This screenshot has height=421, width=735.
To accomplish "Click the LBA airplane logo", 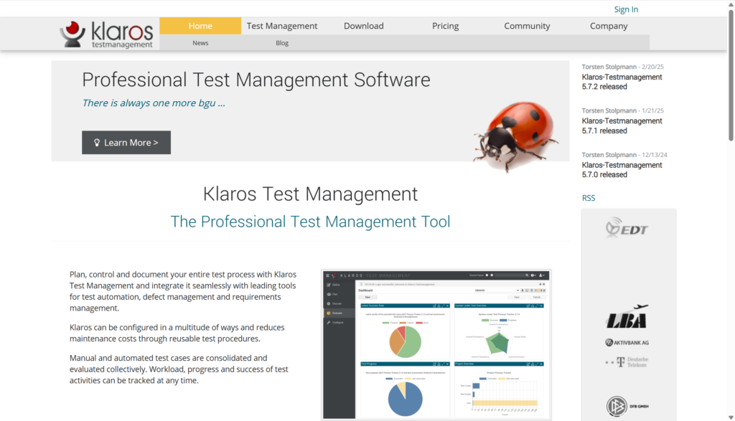I will [x=627, y=318].
